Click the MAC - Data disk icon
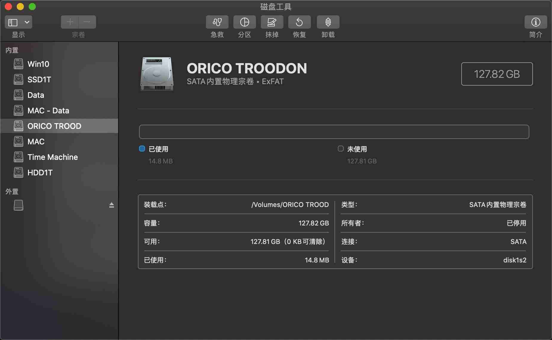 click(x=18, y=110)
